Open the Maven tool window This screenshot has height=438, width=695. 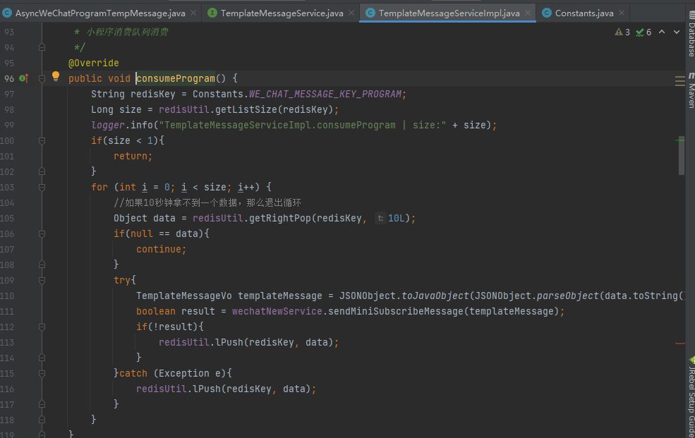pos(691,90)
